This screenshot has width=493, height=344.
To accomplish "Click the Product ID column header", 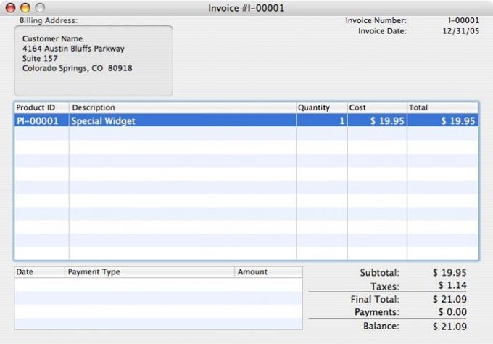I will pos(41,107).
